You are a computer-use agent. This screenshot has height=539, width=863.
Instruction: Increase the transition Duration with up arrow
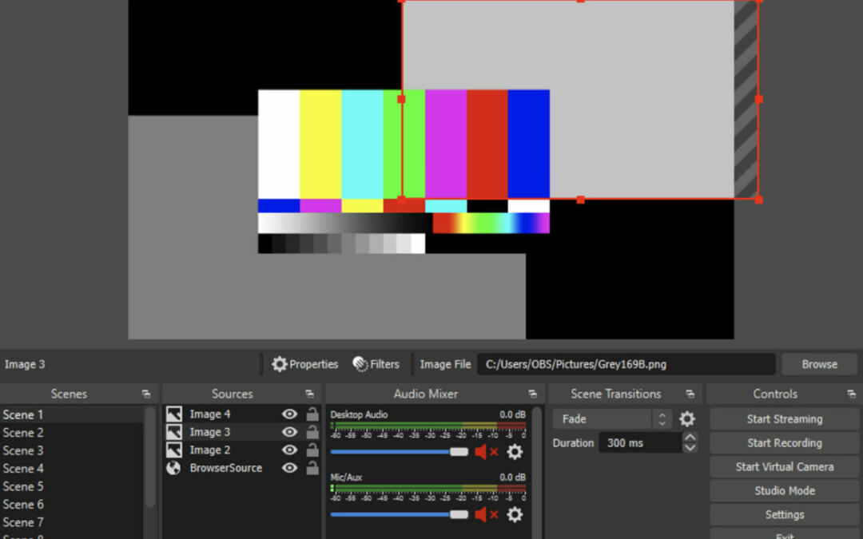click(x=690, y=438)
